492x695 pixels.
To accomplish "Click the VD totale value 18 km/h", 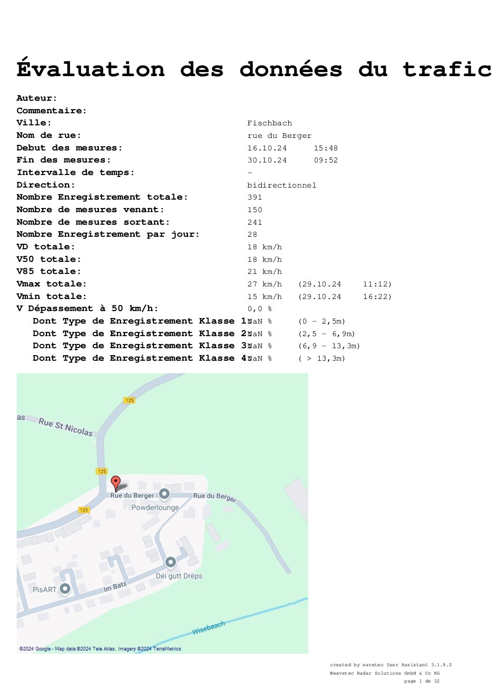I will click(265, 247).
